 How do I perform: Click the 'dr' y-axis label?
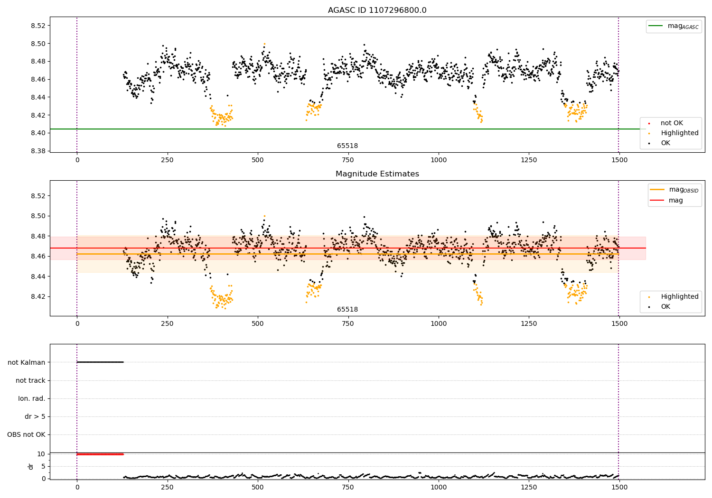(x=31, y=466)
